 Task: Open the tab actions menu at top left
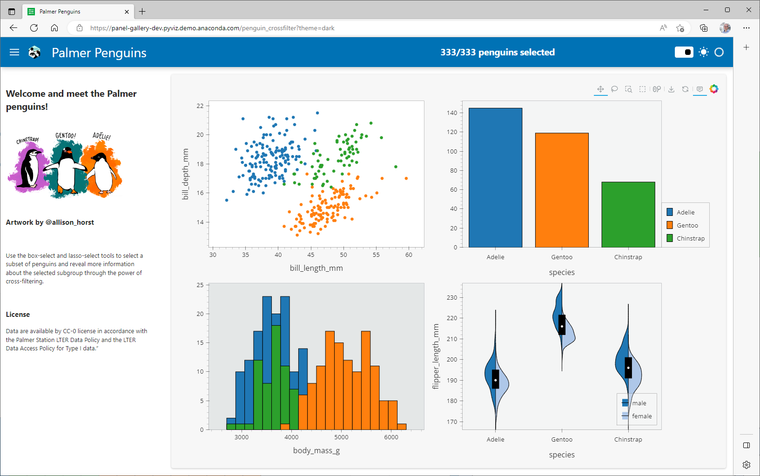click(x=11, y=11)
